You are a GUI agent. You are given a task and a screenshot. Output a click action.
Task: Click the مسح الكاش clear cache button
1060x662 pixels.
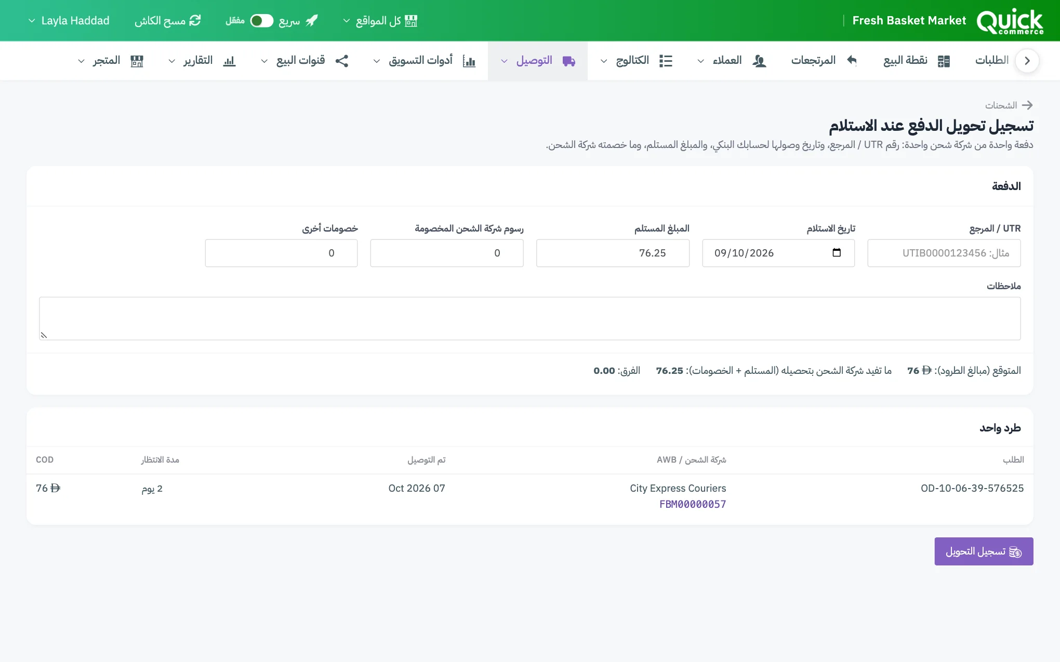click(167, 21)
